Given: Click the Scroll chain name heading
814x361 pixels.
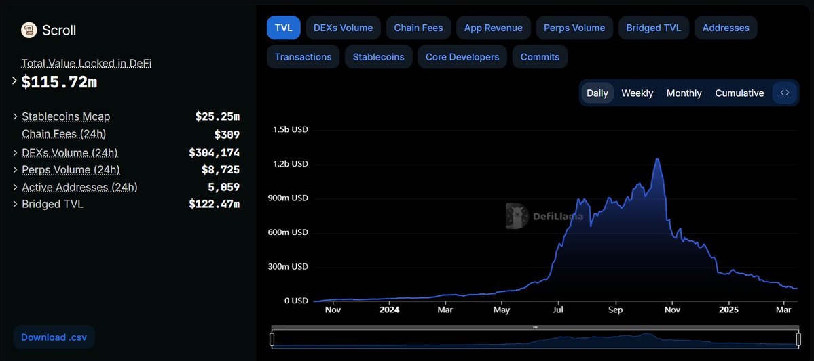Looking at the screenshot, I should [x=59, y=30].
